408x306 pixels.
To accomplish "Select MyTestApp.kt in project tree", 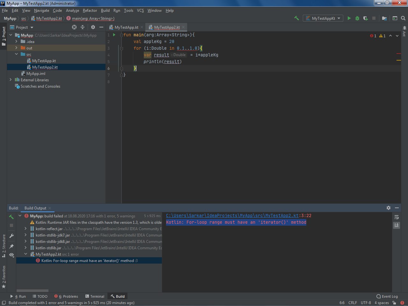I will [44, 61].
